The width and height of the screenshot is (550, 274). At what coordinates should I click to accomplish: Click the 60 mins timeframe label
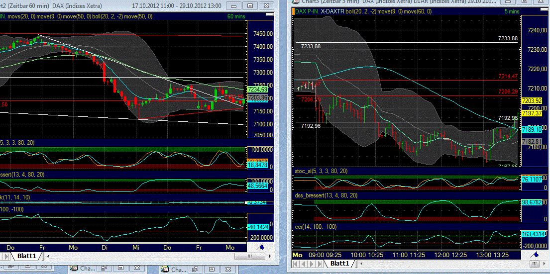236,16
